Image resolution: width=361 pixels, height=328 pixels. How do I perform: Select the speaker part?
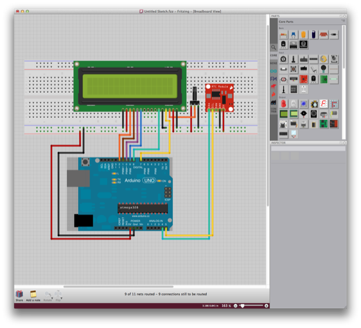click(x=314, y=114)
